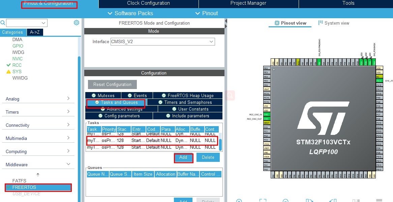Select pin PB12 on the chip

[379, 169]
